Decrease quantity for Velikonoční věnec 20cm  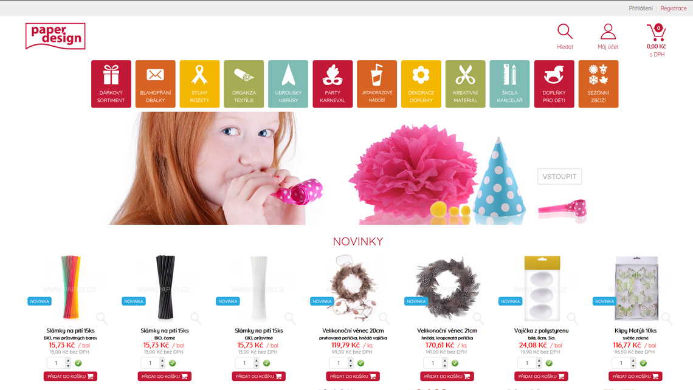(x=351, y=366)
